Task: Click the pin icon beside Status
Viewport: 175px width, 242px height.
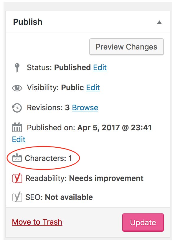Action: (x=17, y=68)
